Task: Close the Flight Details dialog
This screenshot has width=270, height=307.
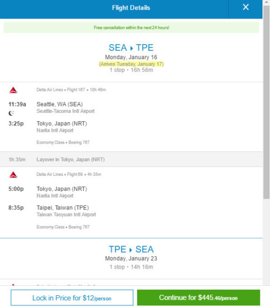Action: tap(245, 7)
